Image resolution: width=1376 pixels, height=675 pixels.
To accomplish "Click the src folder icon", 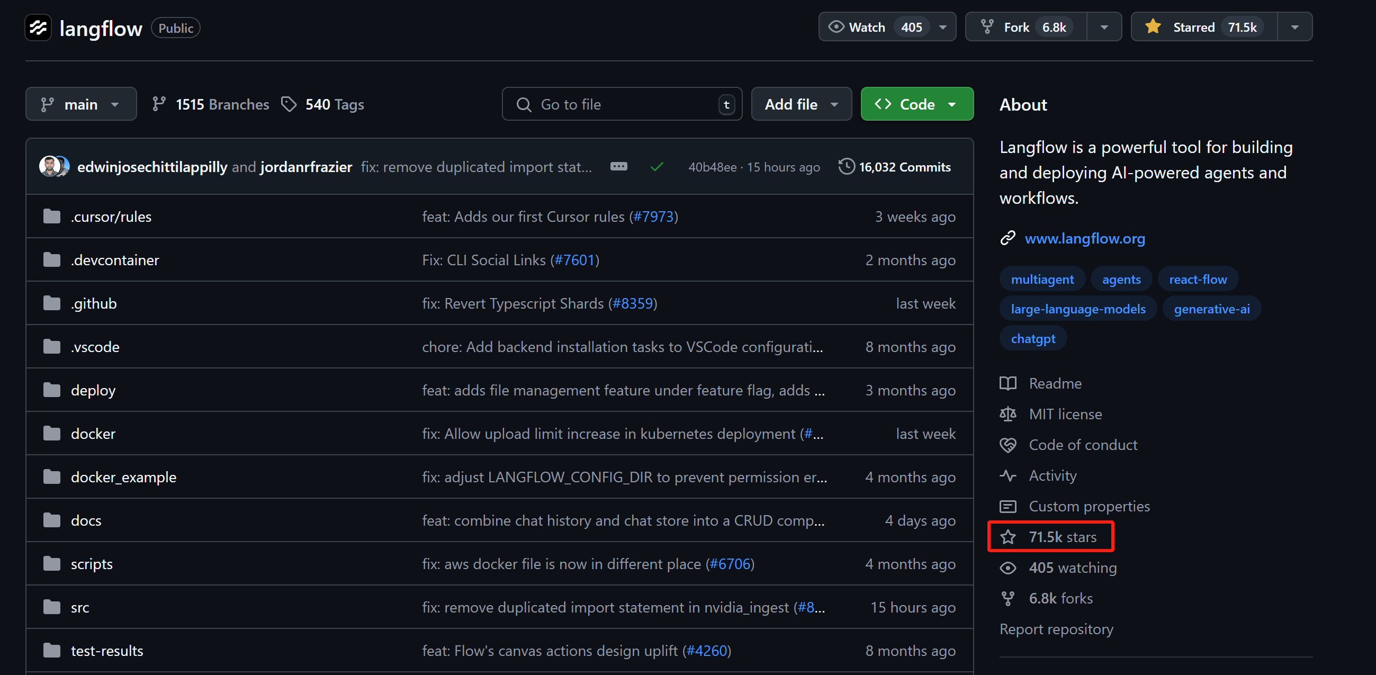I will tap(52, 607).
